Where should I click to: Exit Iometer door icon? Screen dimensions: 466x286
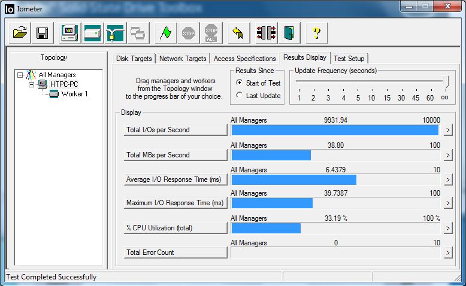289,33
